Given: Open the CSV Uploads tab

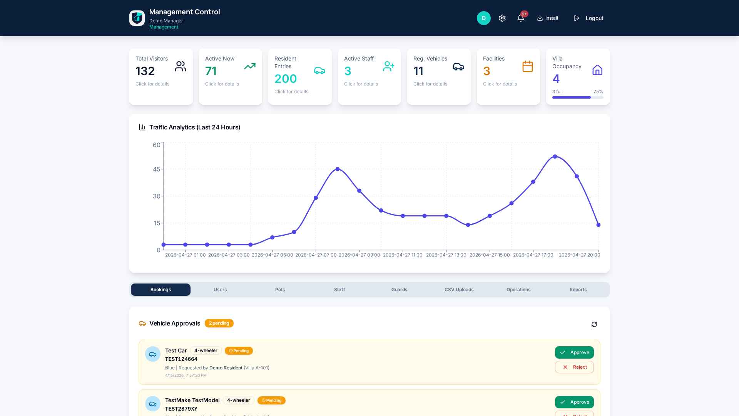Looking at the screenshot, I should tap(459, 290).
